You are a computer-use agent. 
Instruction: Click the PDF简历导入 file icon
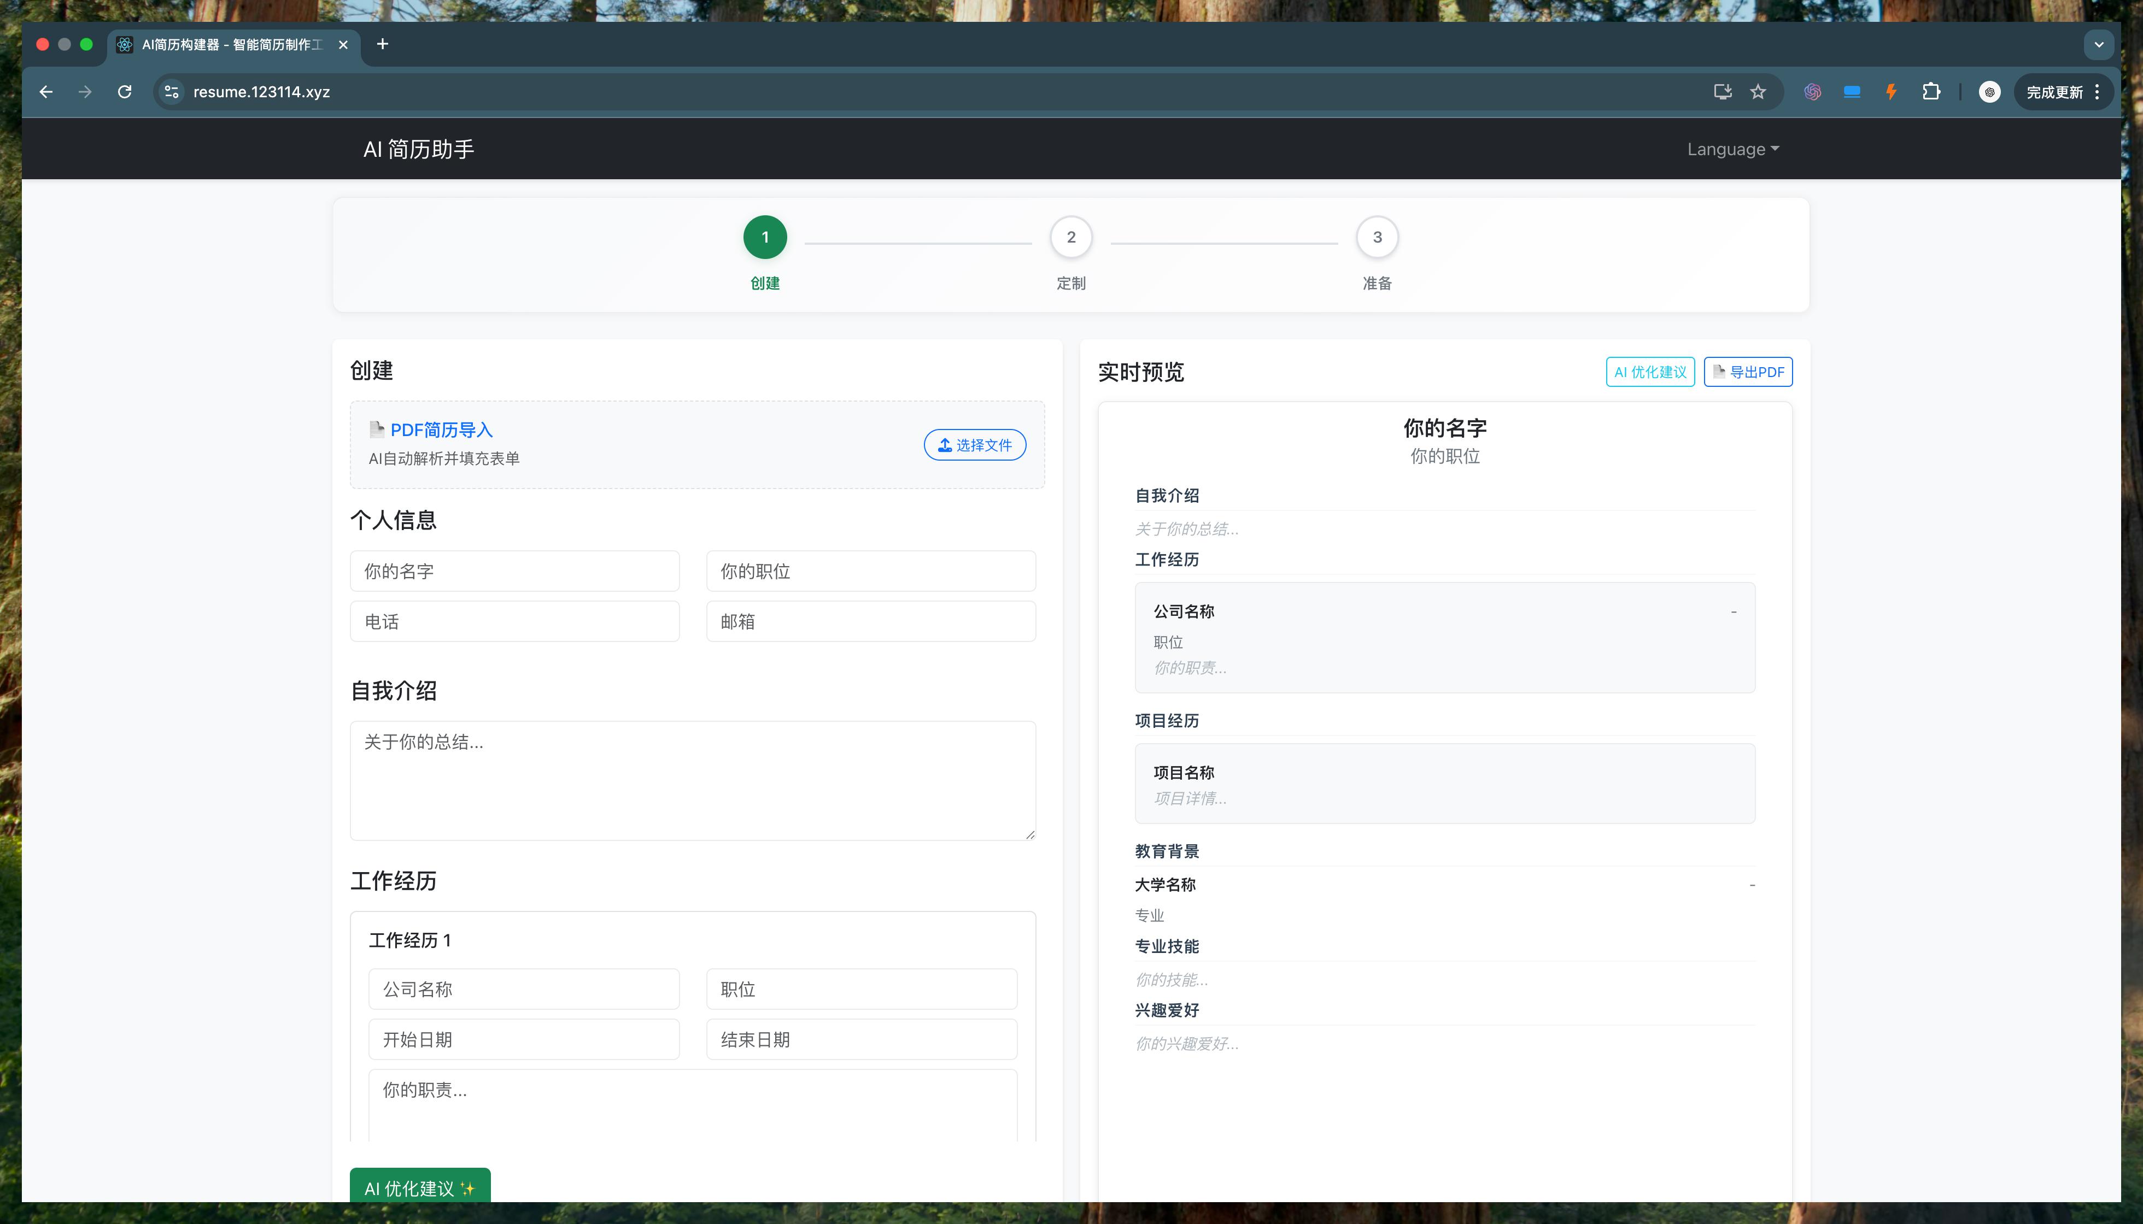coord(377,429)
